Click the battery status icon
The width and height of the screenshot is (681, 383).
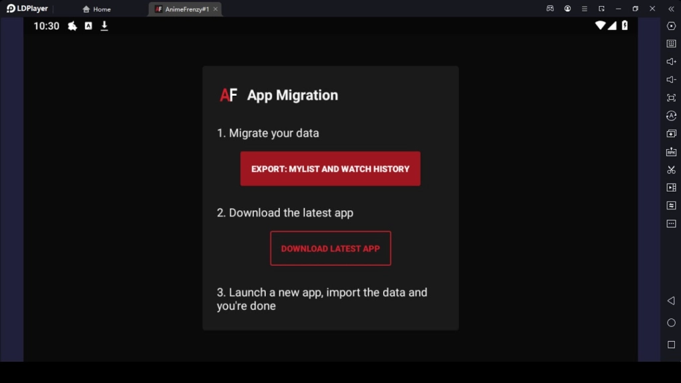(x=624, y=26)
